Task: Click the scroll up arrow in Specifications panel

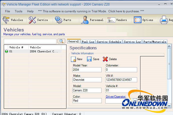Action: (169, 46)
